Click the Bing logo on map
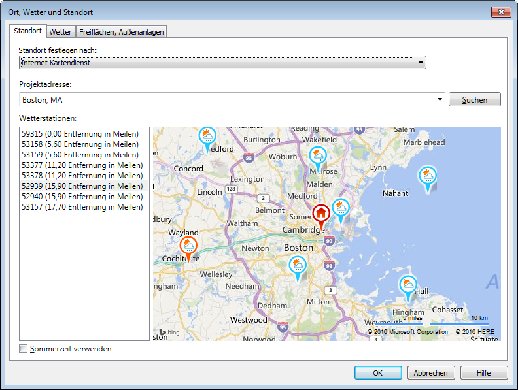 169,332
